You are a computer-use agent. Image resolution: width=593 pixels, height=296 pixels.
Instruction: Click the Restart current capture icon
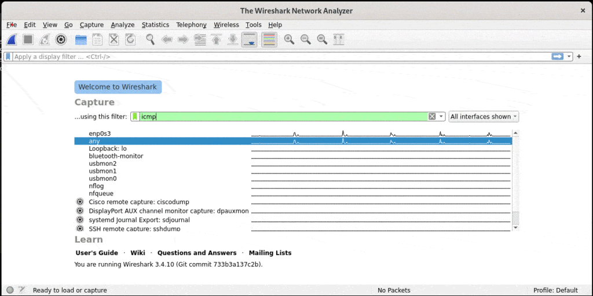(45, 39)
